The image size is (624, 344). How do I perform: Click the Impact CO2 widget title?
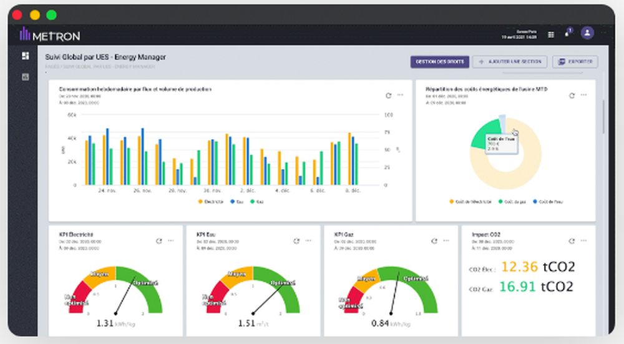coord(486,235)
